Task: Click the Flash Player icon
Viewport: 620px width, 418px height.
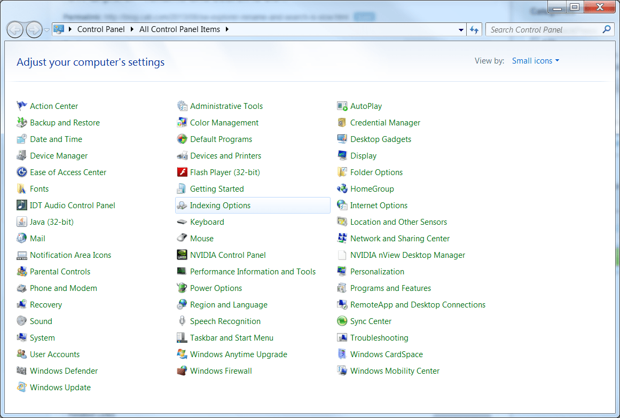Action: pyautogui.click(x=182, y=172)
